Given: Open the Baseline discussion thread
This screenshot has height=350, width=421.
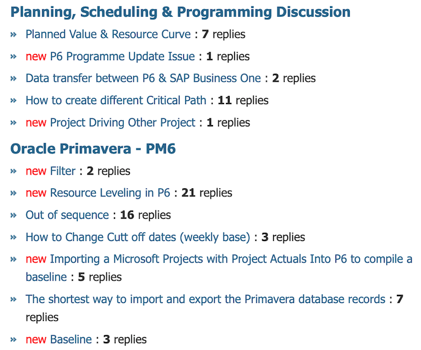Looking at the screenshot, I should (71, 339).
